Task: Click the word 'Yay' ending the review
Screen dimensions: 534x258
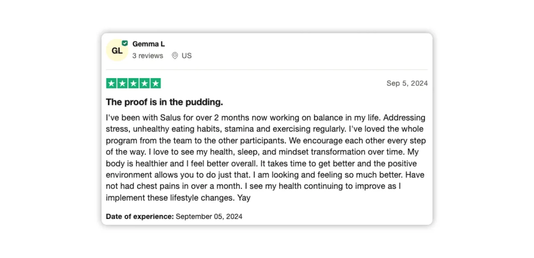Action: tap(244, 198)
